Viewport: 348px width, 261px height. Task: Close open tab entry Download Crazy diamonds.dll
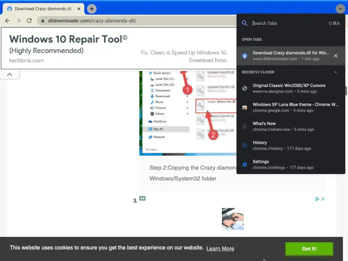tap(335, 56)
